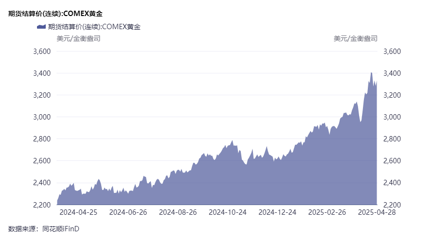Click left axis value 2,600
This screenshot has width=434, height=242.
42,161
